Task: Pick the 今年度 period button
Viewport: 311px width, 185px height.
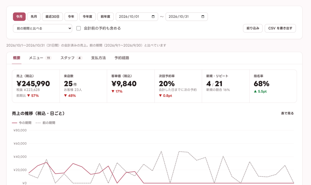Action: pyautogui.click(x=87, y=17)
